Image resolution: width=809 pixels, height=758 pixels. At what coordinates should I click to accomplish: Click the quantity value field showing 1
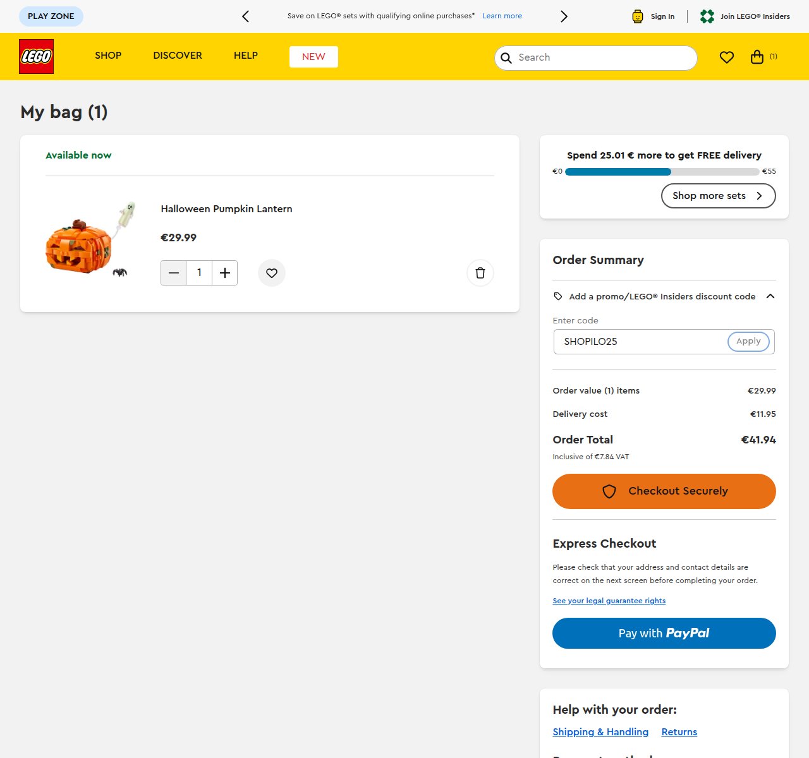(x=199, y=273)
